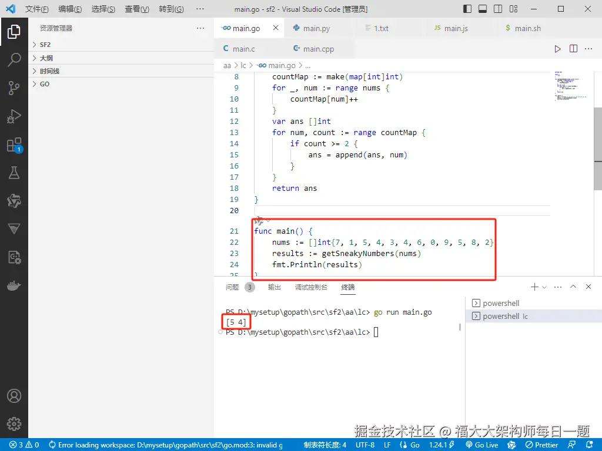
Task: Open the overflow menu ellipsis in menu bar
Action: pos(200,9)
